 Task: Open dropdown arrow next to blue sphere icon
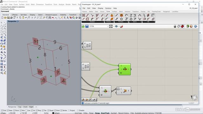point(198,27)
